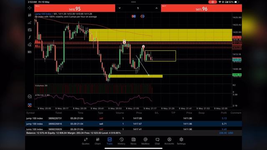Open the drawing objects shapes icon
Viewport: 267px width, 150px height.
[x=30, y=45]
